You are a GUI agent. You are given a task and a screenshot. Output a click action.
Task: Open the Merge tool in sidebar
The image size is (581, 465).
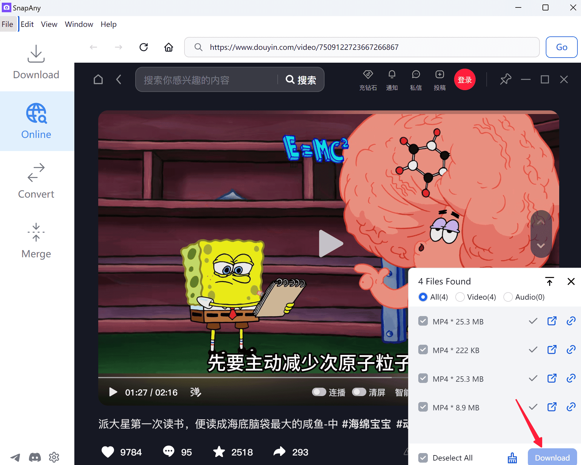36,241
